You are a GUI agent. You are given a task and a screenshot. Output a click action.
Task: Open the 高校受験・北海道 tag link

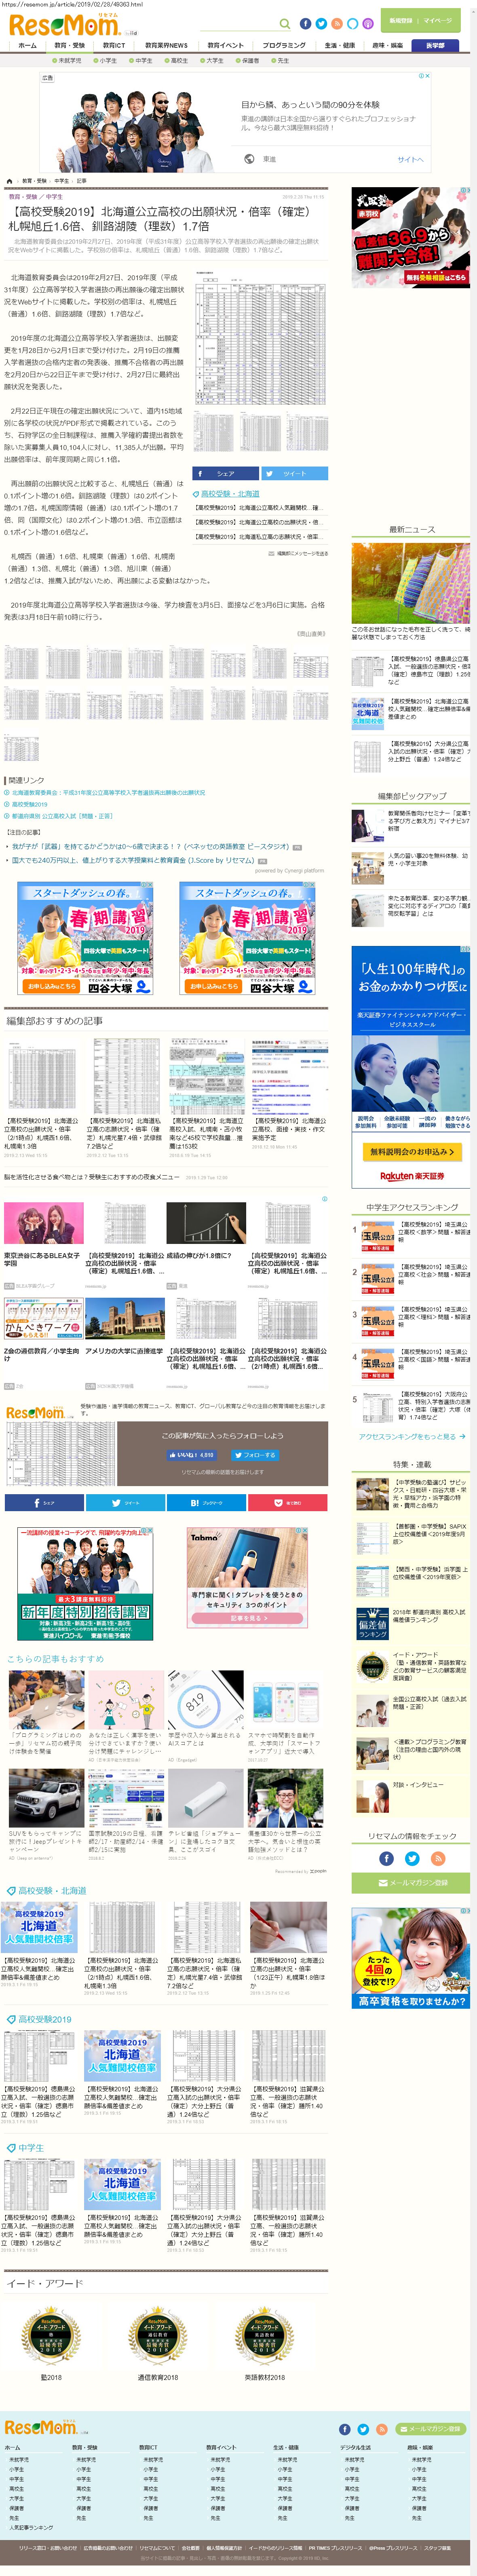click(x=230, y=494)
